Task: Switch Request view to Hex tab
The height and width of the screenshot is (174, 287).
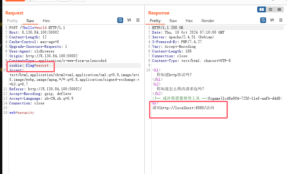Action: pos(46,21)
